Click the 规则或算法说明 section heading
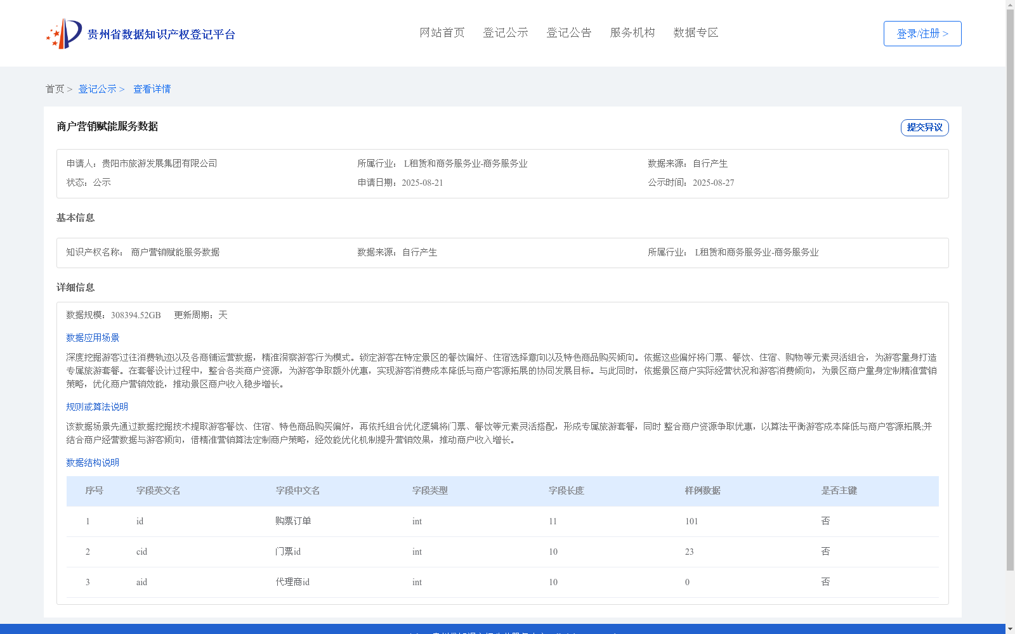Screen dimensions: 1015x634 pyautogui.click(x=97, y=407)
